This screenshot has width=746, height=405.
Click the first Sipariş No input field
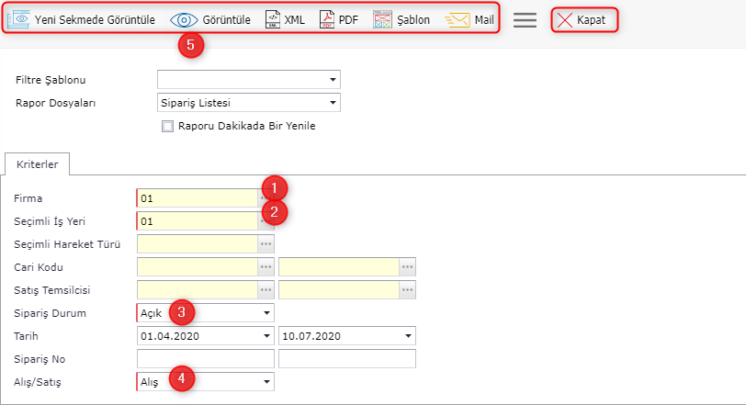[x=205, y=359]
